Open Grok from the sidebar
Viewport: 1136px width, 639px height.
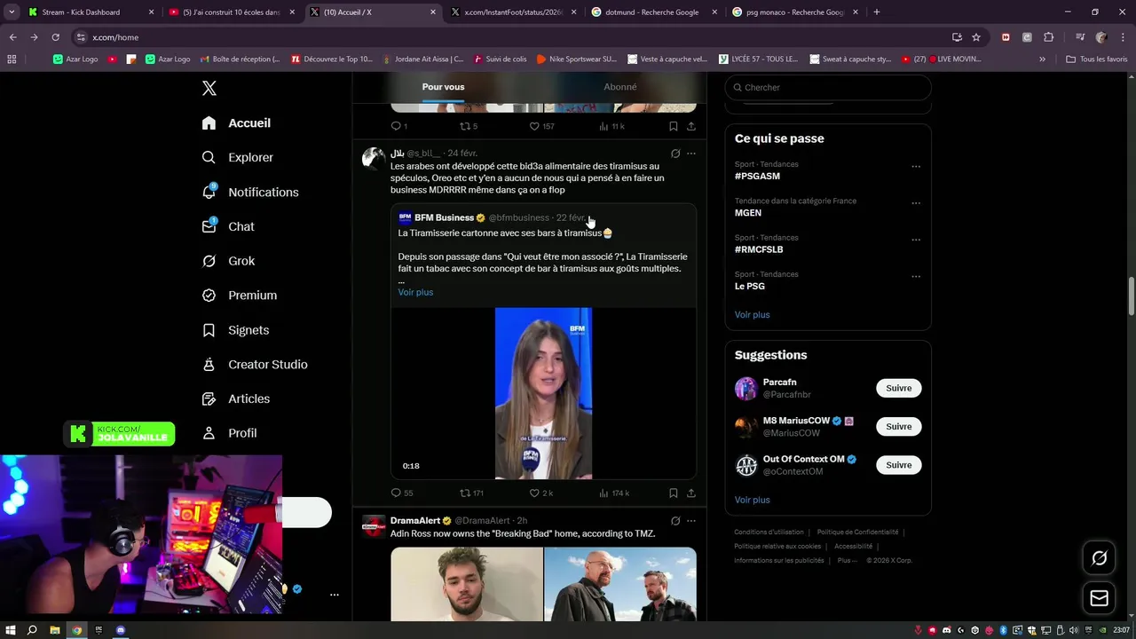point(228,261)
